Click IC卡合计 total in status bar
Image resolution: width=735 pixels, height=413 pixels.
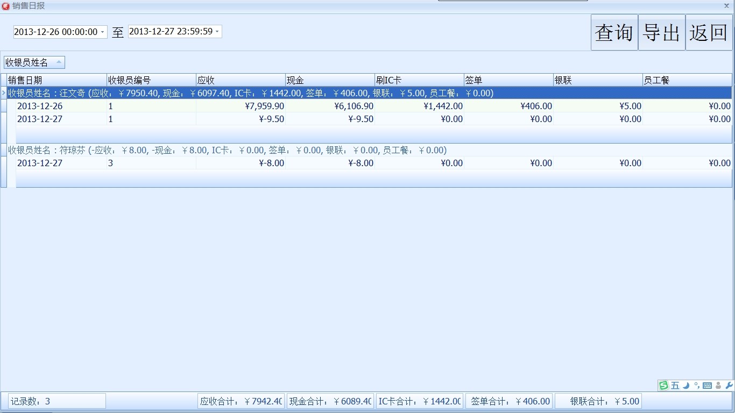click(x=420, y=401)
